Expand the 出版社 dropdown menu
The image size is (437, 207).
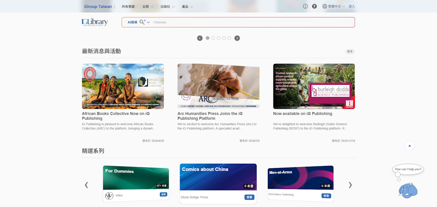pyautogui.click(x=167, y=7)
